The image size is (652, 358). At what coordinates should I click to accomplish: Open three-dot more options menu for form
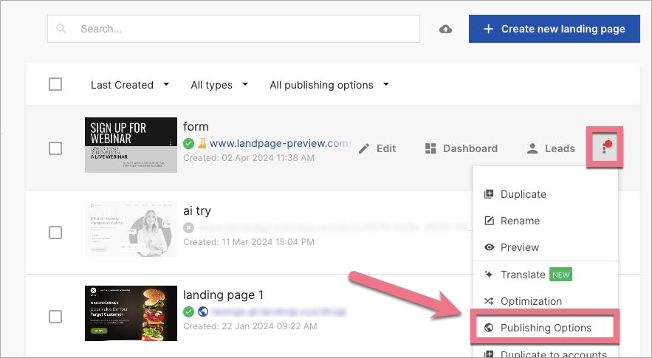605,148
